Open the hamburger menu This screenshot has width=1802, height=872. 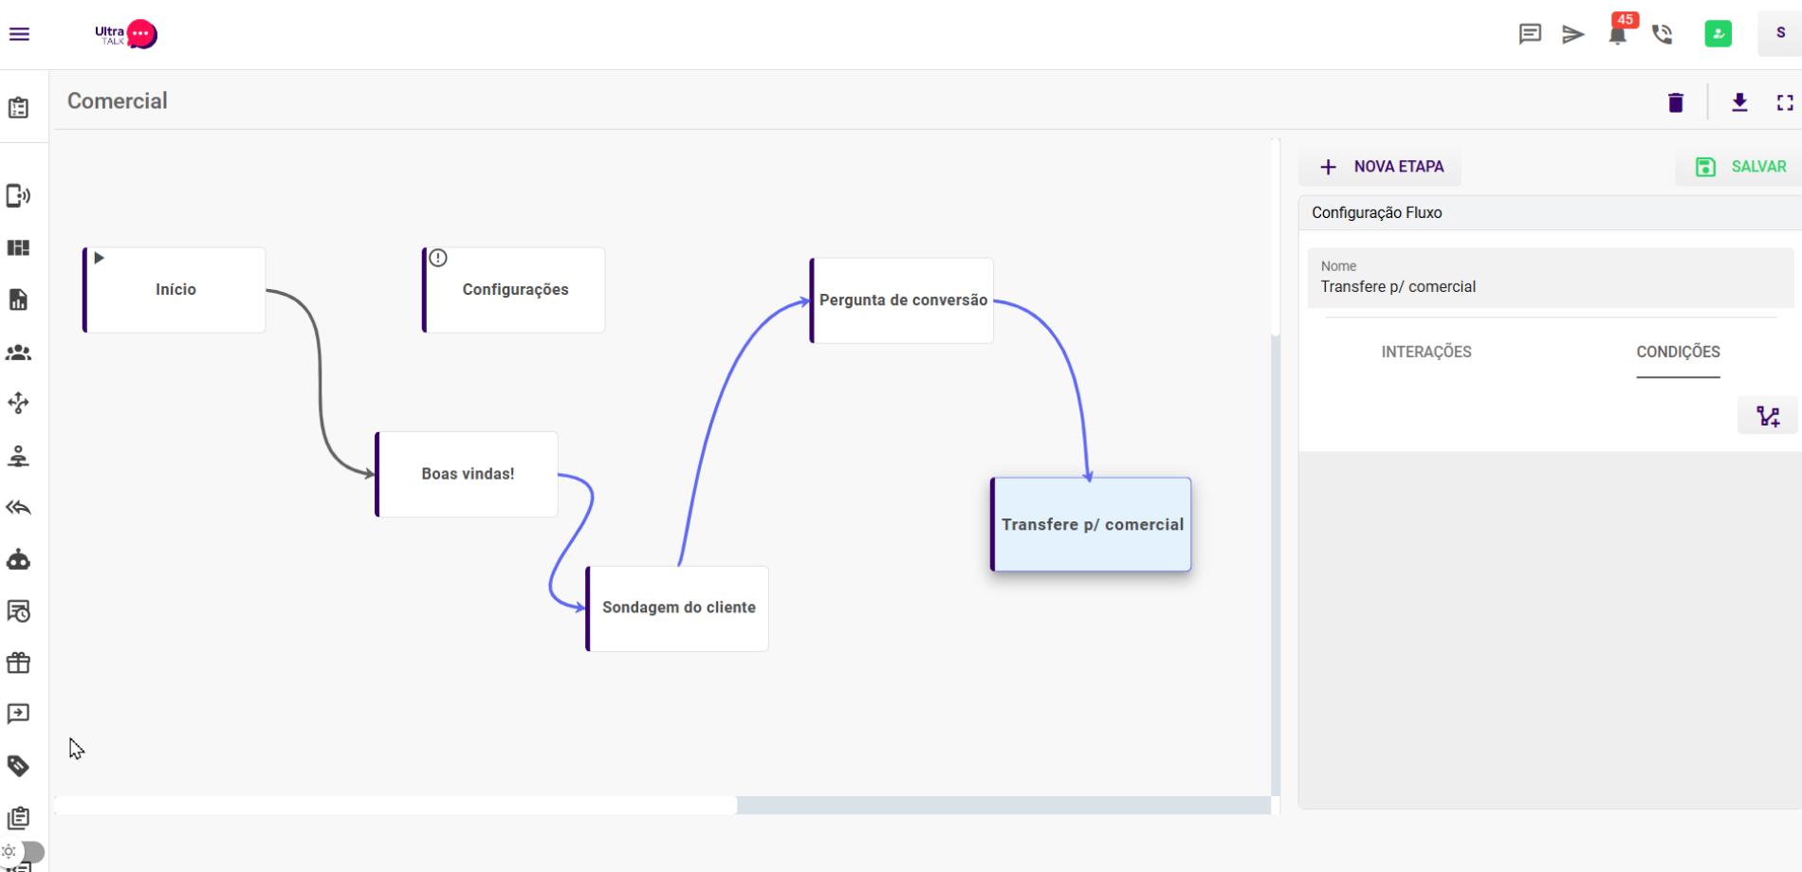point(19,34)
